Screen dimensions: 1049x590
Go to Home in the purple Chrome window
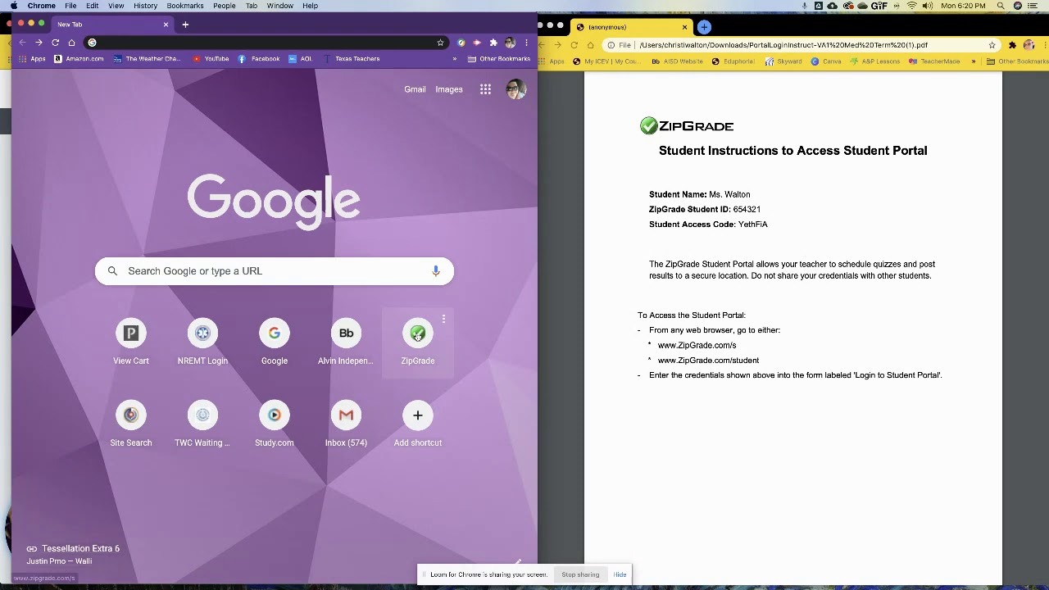pos(71,43)
